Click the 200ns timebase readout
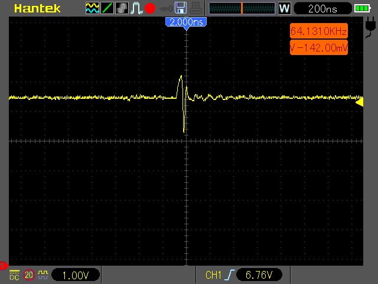Viewport: 378px width, 284px height. tap(322, 9)
